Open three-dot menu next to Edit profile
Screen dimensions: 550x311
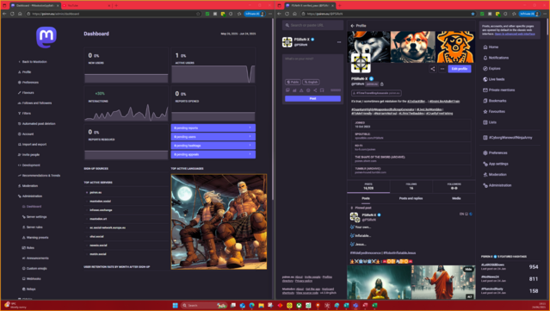(x=442, y=69)
